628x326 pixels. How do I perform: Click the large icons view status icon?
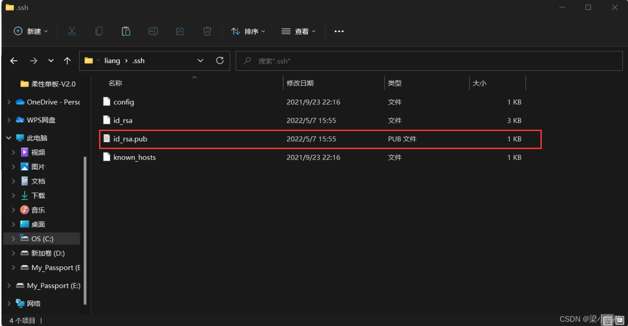[x=619, y=320]
